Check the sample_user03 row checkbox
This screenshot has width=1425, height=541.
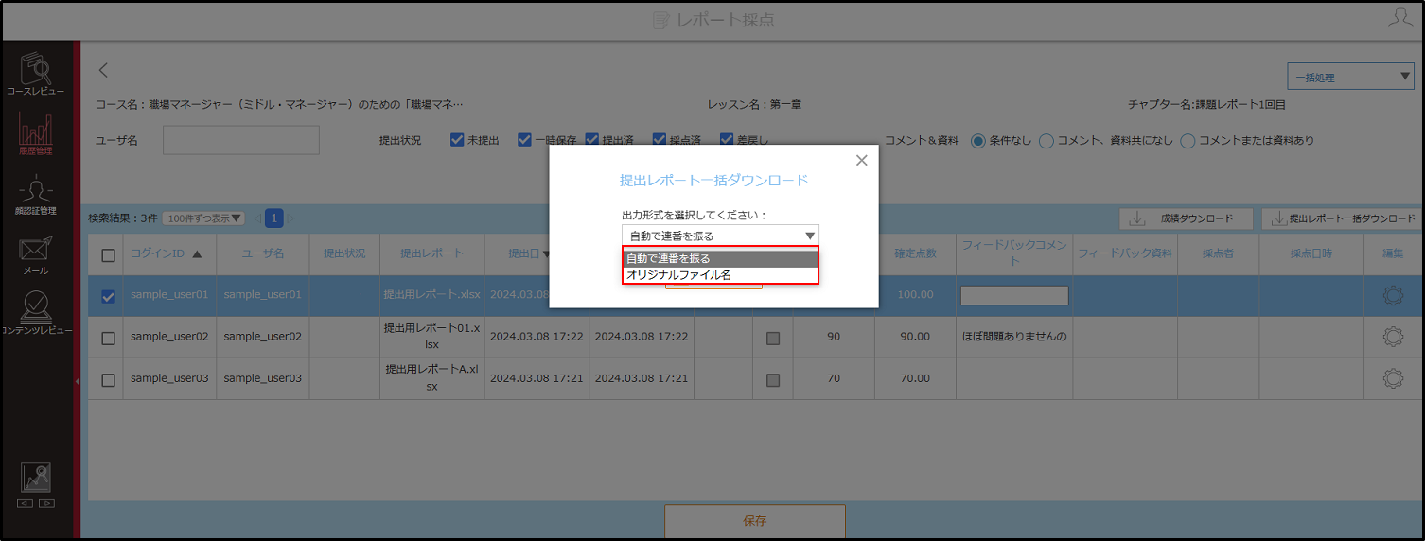pos(108,379)
